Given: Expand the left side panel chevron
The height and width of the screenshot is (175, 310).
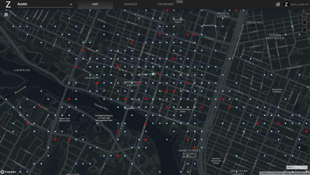Looking at the screenshot, I should pos(6,15).
